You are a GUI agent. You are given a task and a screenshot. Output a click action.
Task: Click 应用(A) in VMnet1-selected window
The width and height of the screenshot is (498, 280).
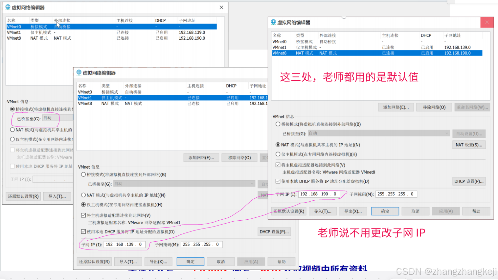251,262
